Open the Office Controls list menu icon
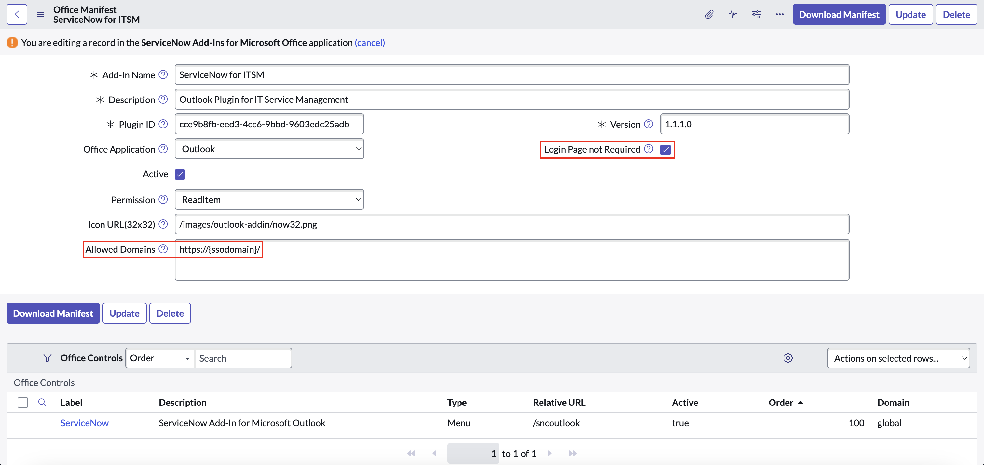This screenshot has height=465, width=984. [24, 358]
